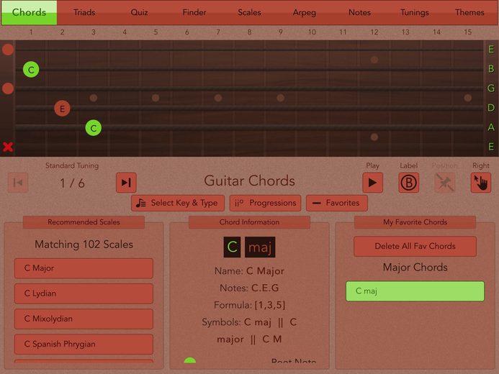Change the chord root key C
Screen dimensions: 499x374
coord(232,247)
